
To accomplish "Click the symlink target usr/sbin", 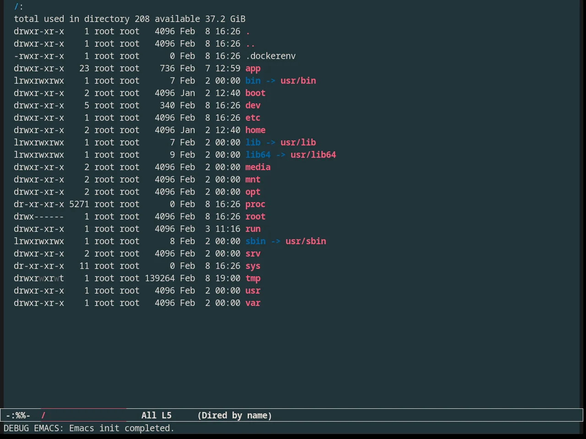I will pos(306,241).
